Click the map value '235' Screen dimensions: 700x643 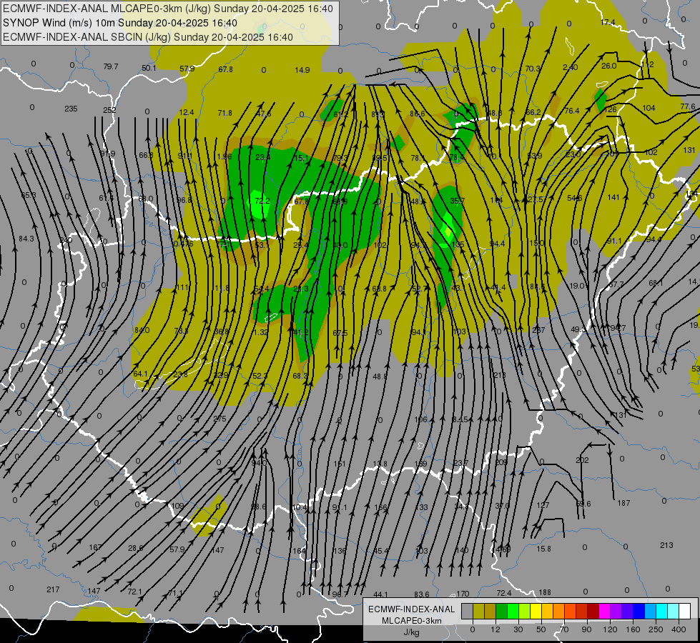[x=71, y=109]
